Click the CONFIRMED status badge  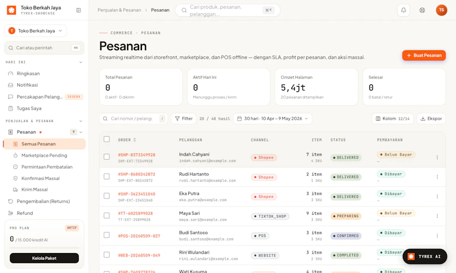pyautogui.click(x=346, y=236)
